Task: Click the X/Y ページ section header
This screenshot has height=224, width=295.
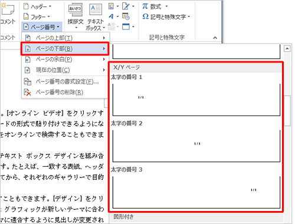Action: pos(196,67)
